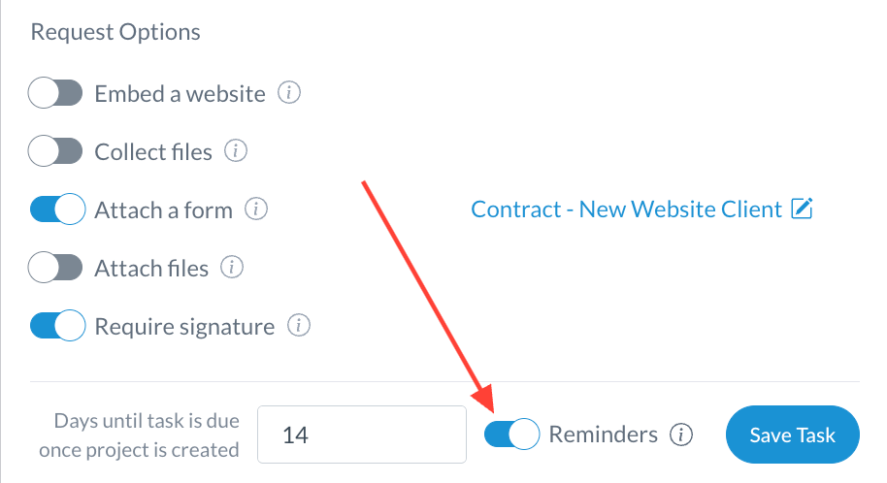The height and width of the screenshot is (483, 887).
Task: Open the Contract - New Website Client link
Action: pos(626,209)
